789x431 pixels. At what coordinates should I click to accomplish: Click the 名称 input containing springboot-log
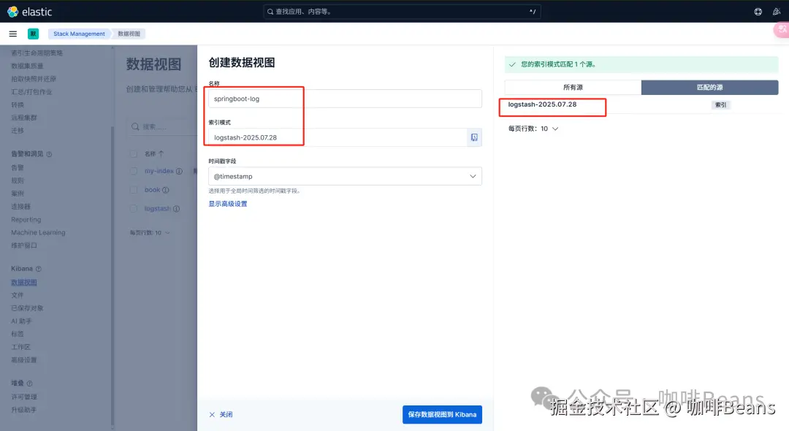click(345, 99)
